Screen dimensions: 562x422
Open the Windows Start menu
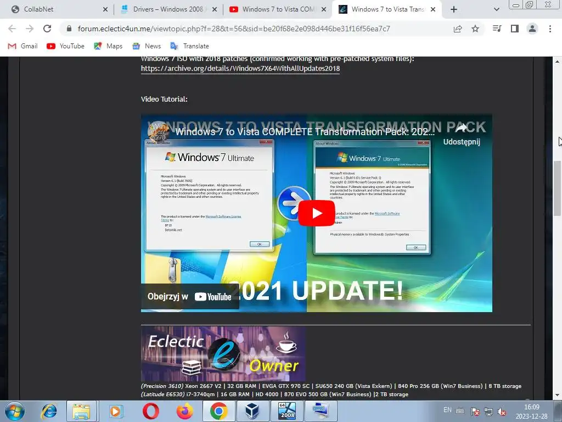(15, 411)
